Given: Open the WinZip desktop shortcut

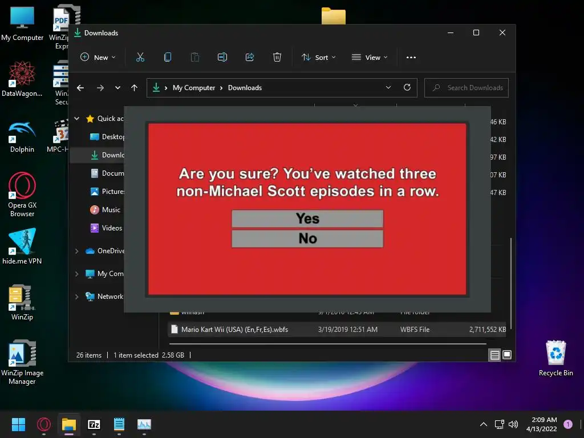Looking at the screenshot, I should pos(22,302).
